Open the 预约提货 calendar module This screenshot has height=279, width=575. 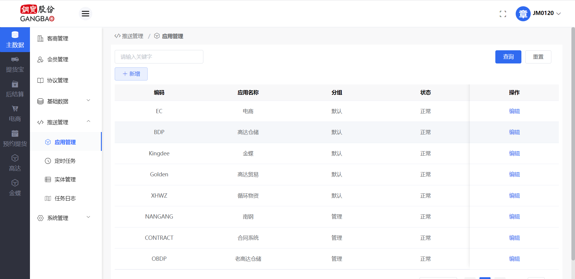(15, 139)
